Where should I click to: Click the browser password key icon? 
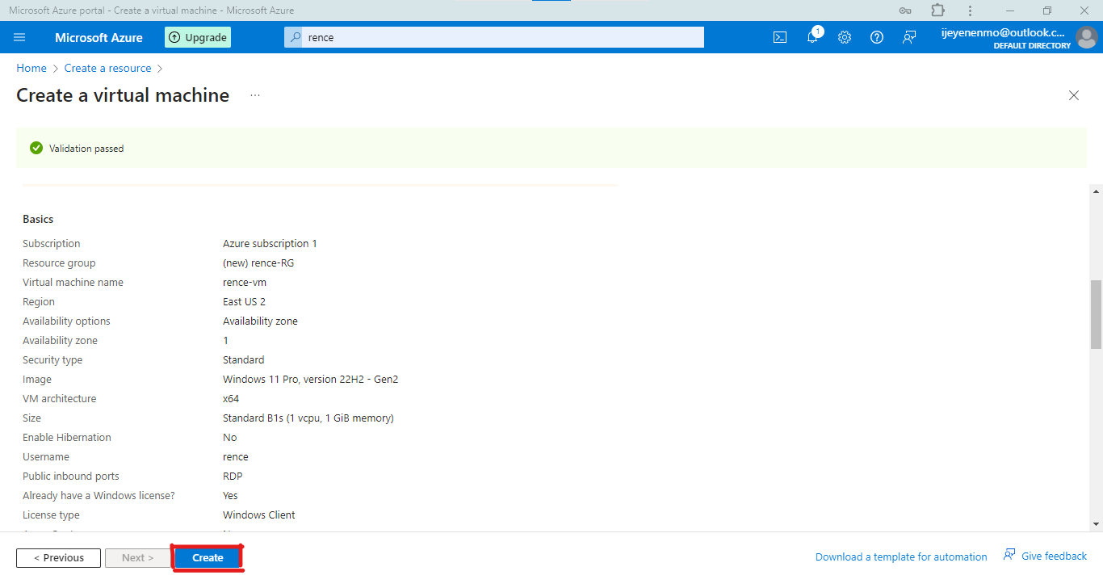[x=906, y=10]
